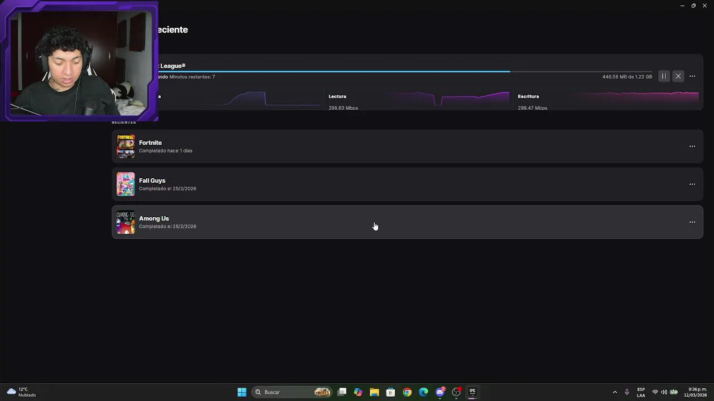Open the options menu for Fall Guys
The image size is (714, 401).
pos(692,184)
